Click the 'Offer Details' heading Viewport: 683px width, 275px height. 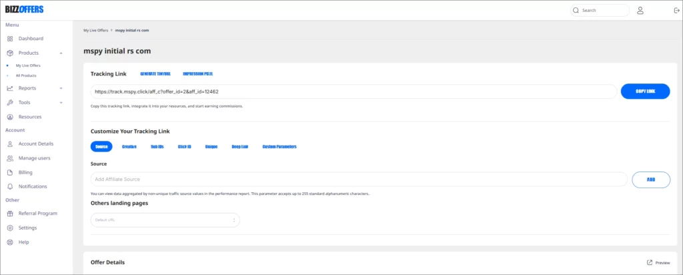click(x=107, y=262)
